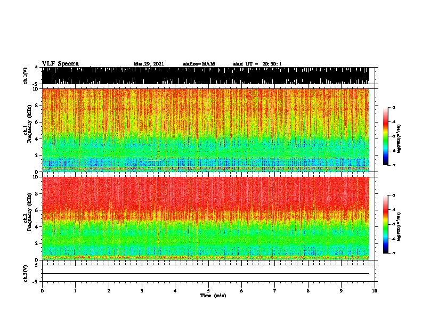Click the ch.1 frequency axis "4" tick label
422x326 pixels.
tap(37, 139)
